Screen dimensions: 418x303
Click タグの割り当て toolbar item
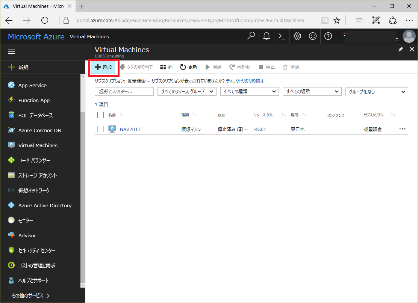click(136, 67)
